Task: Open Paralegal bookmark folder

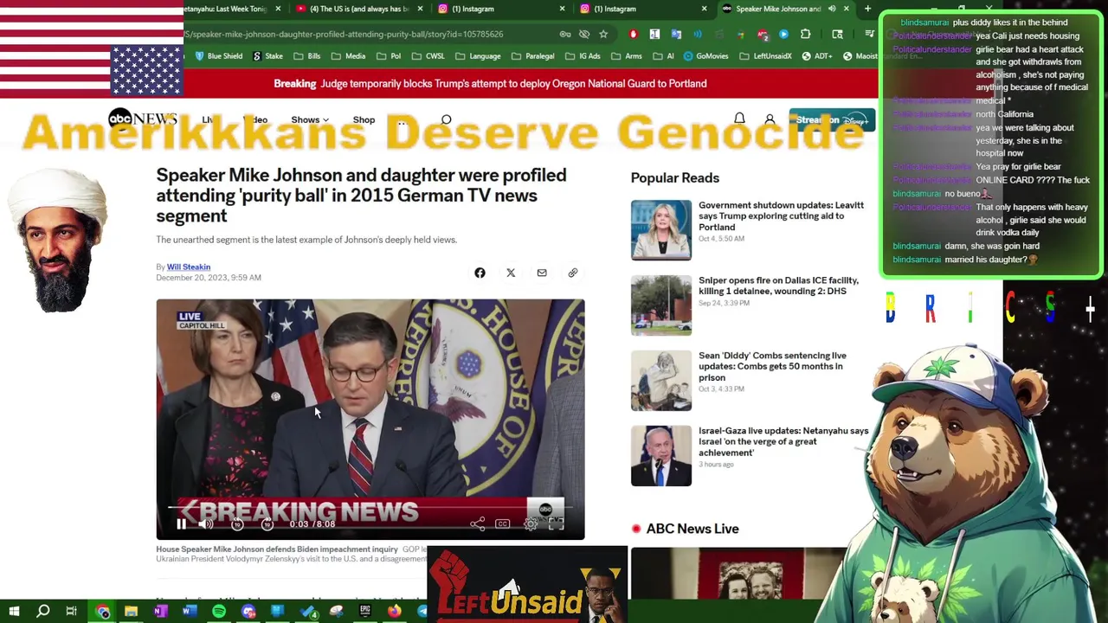Action: 532,56
